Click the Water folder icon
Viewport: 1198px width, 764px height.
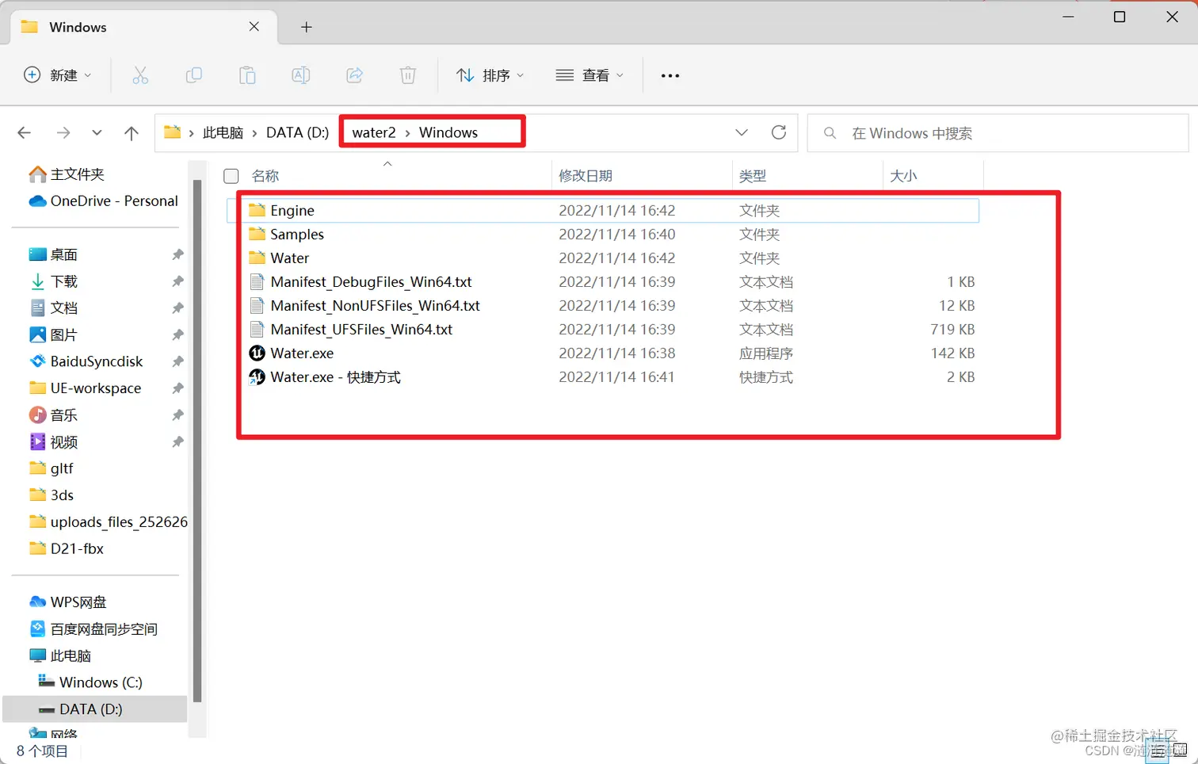tap(257, 258)
